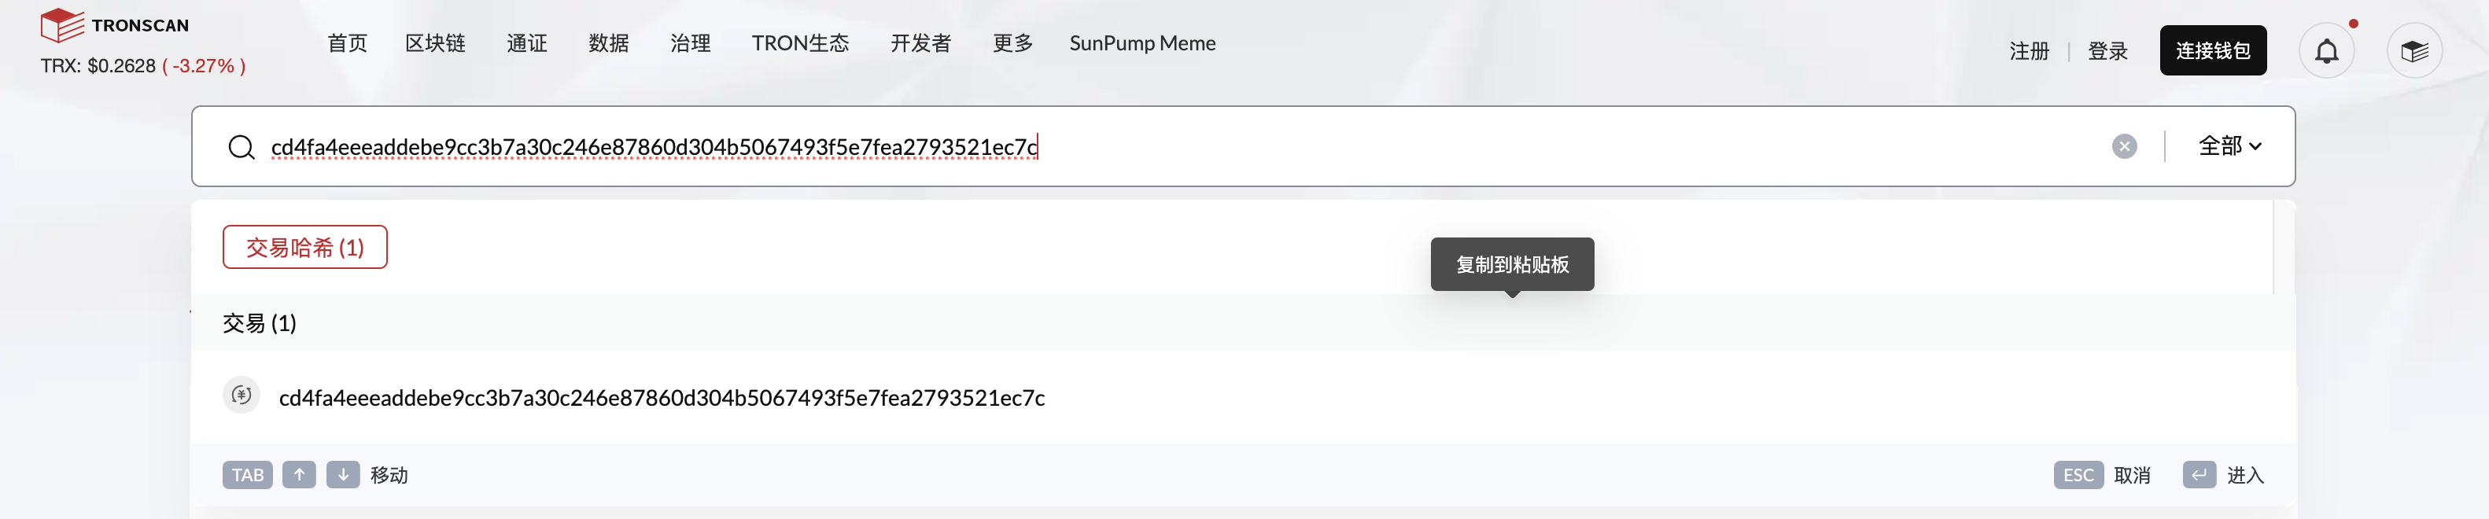This screenshot has width=2489, height=519.
Task: Open the 区块链 menu
Action: 436,43
